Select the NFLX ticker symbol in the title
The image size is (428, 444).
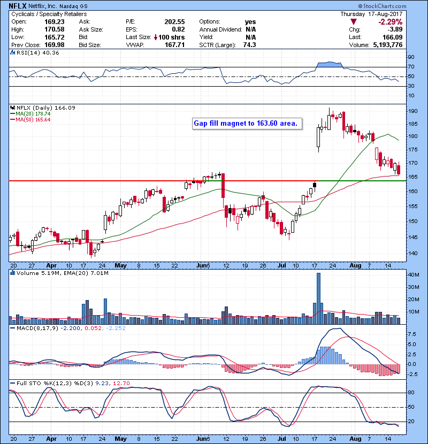pyautogui.click(x=18, y=6)
